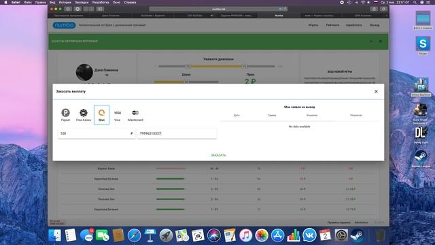Open the Файл menu

coord(28,2)
